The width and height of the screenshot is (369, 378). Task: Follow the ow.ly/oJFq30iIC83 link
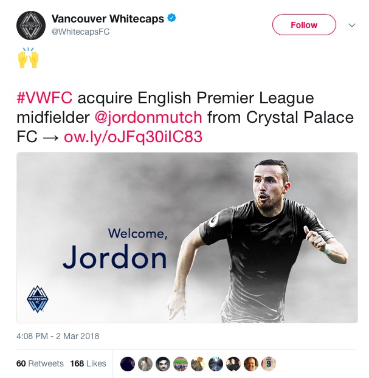coord(133,137)
